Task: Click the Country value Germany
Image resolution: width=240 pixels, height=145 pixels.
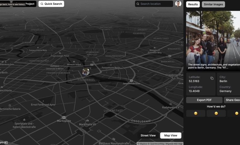Action: tap(226, 91)
